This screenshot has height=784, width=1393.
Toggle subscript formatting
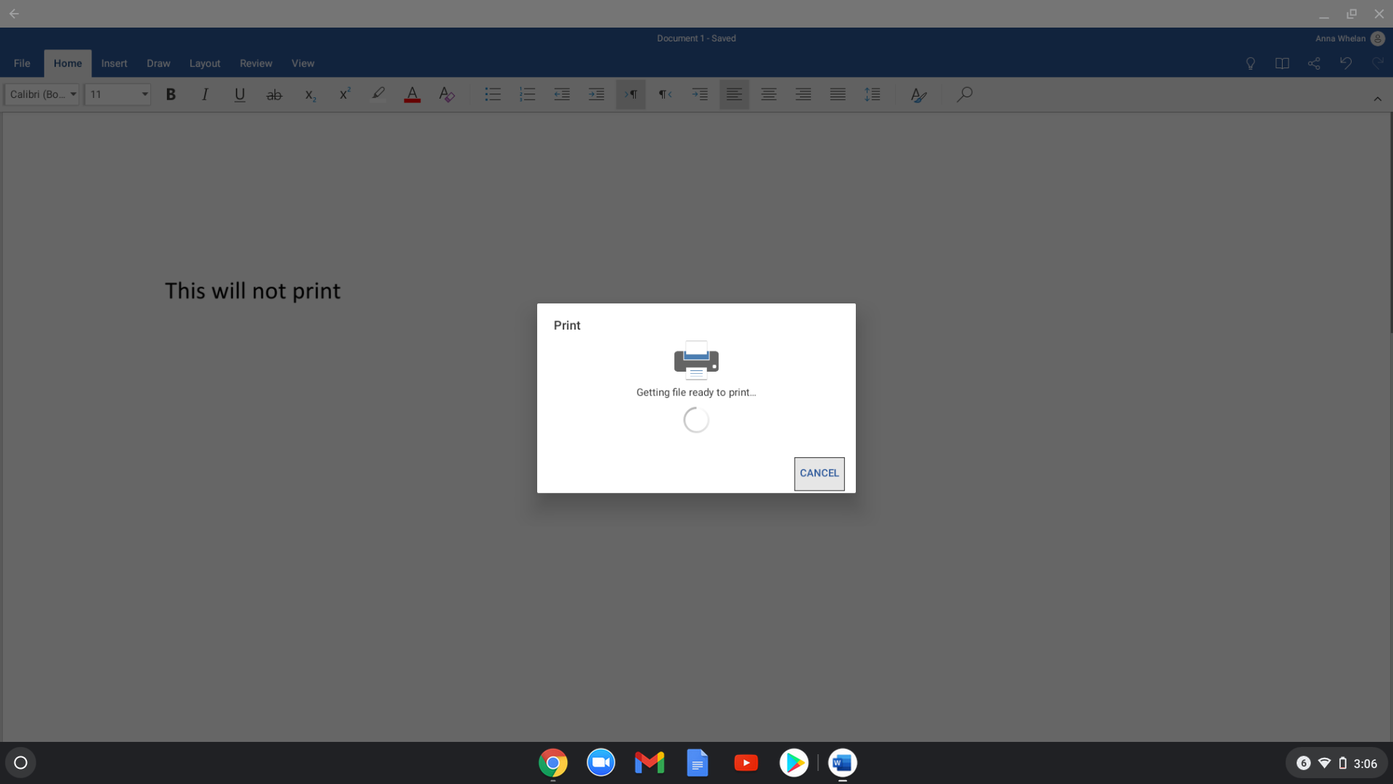(x=309, y=94)
